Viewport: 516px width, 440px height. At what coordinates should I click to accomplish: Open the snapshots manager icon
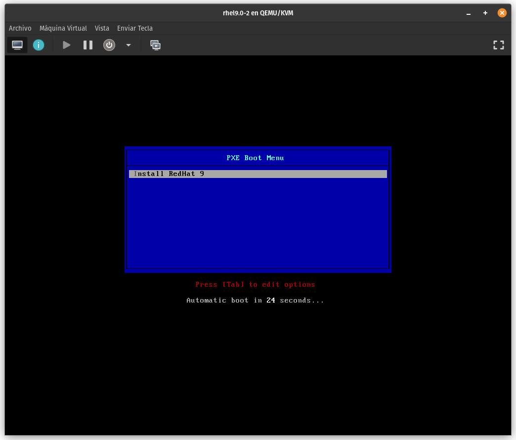pyautogui.click(x=155, y=45)
